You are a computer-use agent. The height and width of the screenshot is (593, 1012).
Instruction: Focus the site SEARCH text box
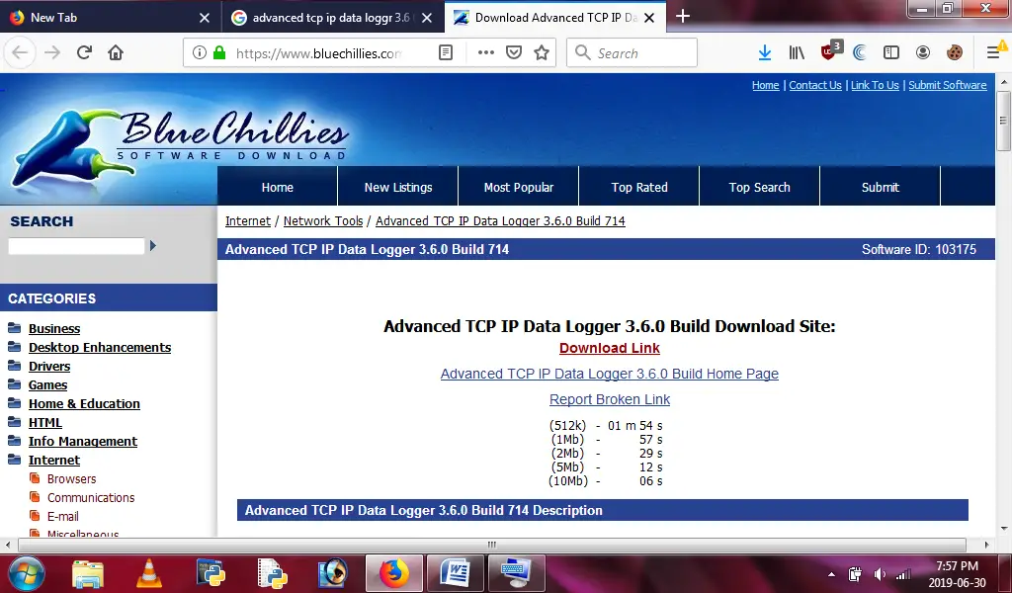coord(76,246)
